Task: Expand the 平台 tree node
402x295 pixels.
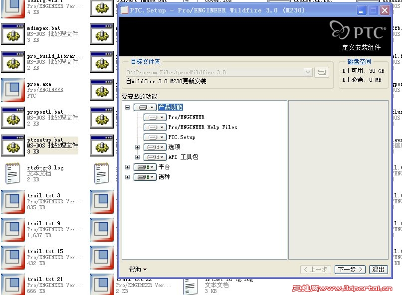Action: point(127,167)
